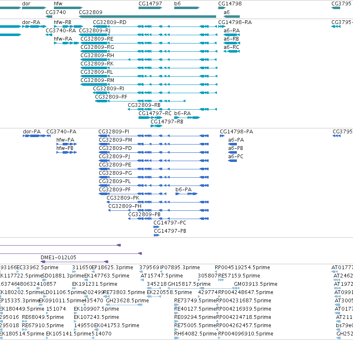Select the b6-RA transcript label
353x340 pixels.
pos(183,113)
